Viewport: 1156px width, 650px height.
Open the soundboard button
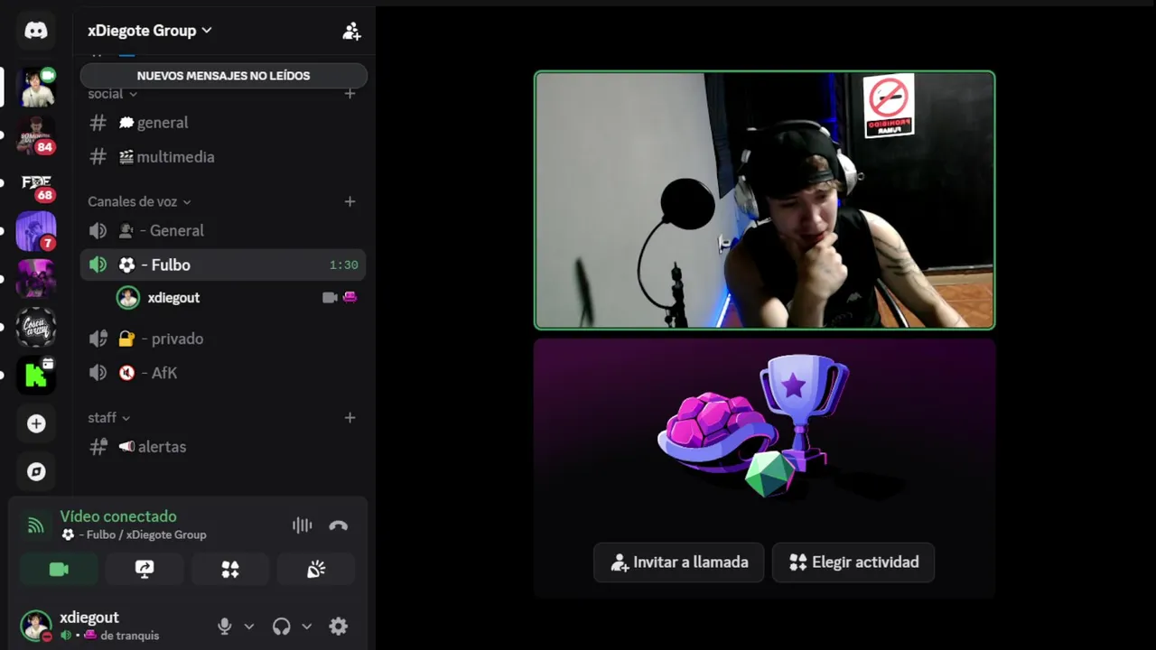pos(316,570)
